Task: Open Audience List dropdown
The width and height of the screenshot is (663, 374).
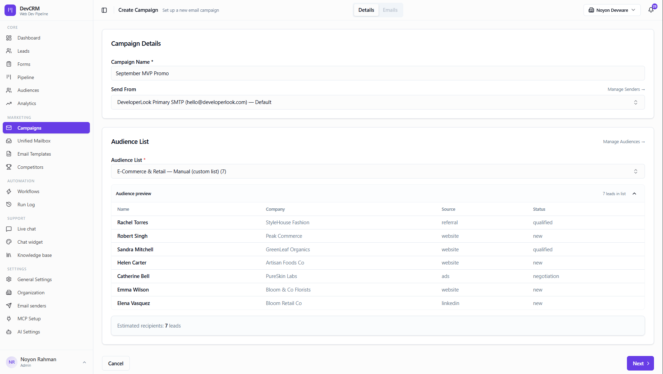Action: [x=377, y=172]
